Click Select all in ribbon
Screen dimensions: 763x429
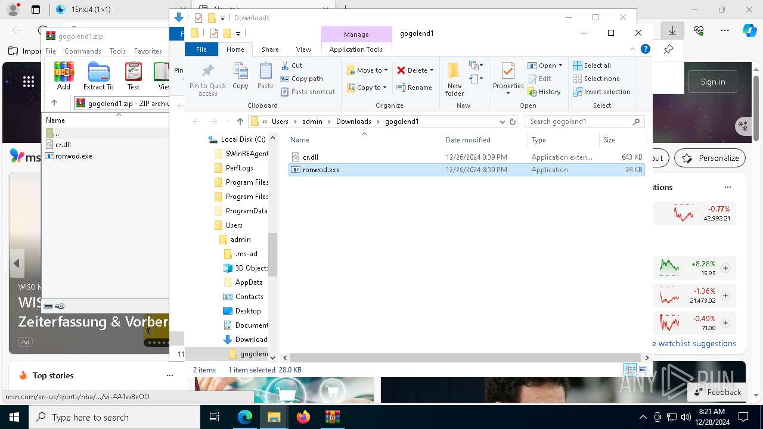pyautogui.click(x=592, y=66)
